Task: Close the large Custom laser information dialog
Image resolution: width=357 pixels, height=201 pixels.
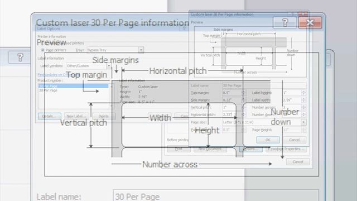Action: pos(310,22)
